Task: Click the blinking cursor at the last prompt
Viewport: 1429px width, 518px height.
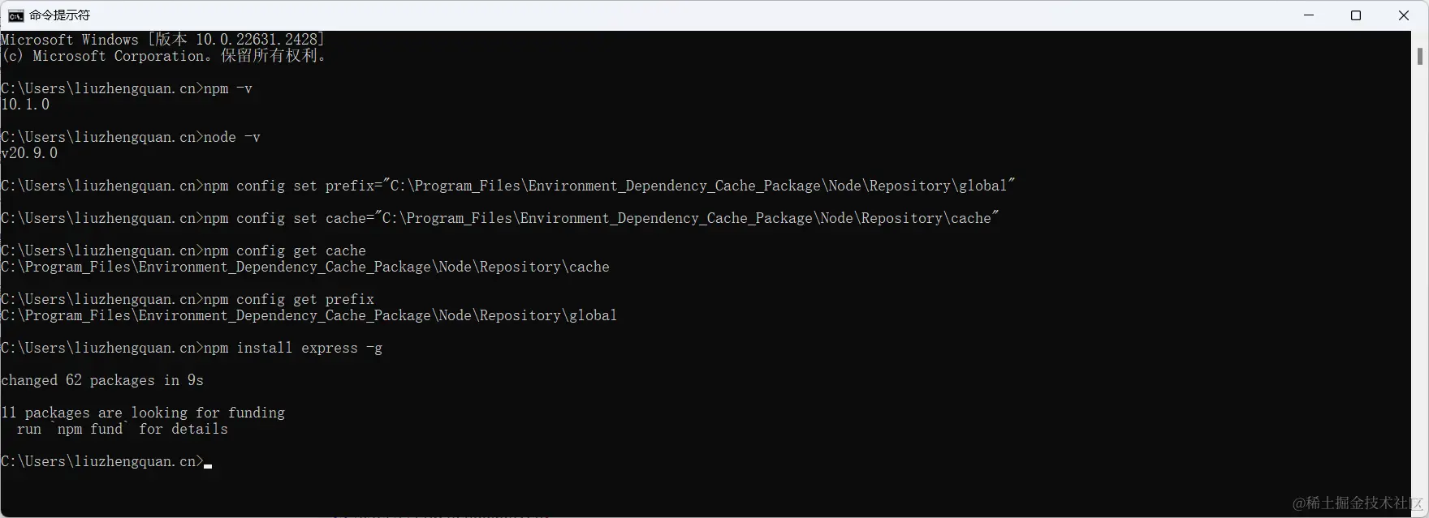Action: [208, 465]
